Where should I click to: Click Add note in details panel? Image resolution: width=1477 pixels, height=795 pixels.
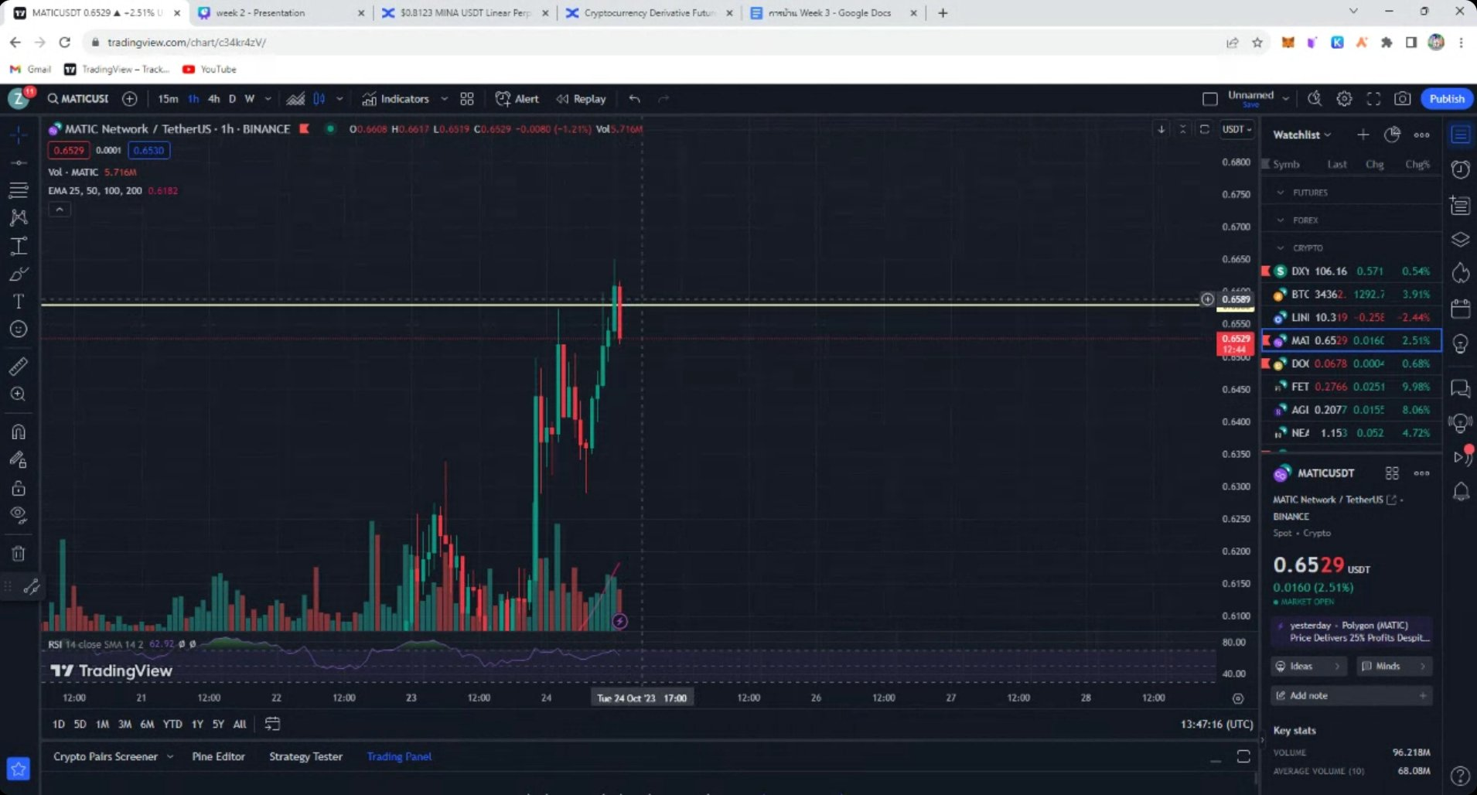pos(1351,696)
